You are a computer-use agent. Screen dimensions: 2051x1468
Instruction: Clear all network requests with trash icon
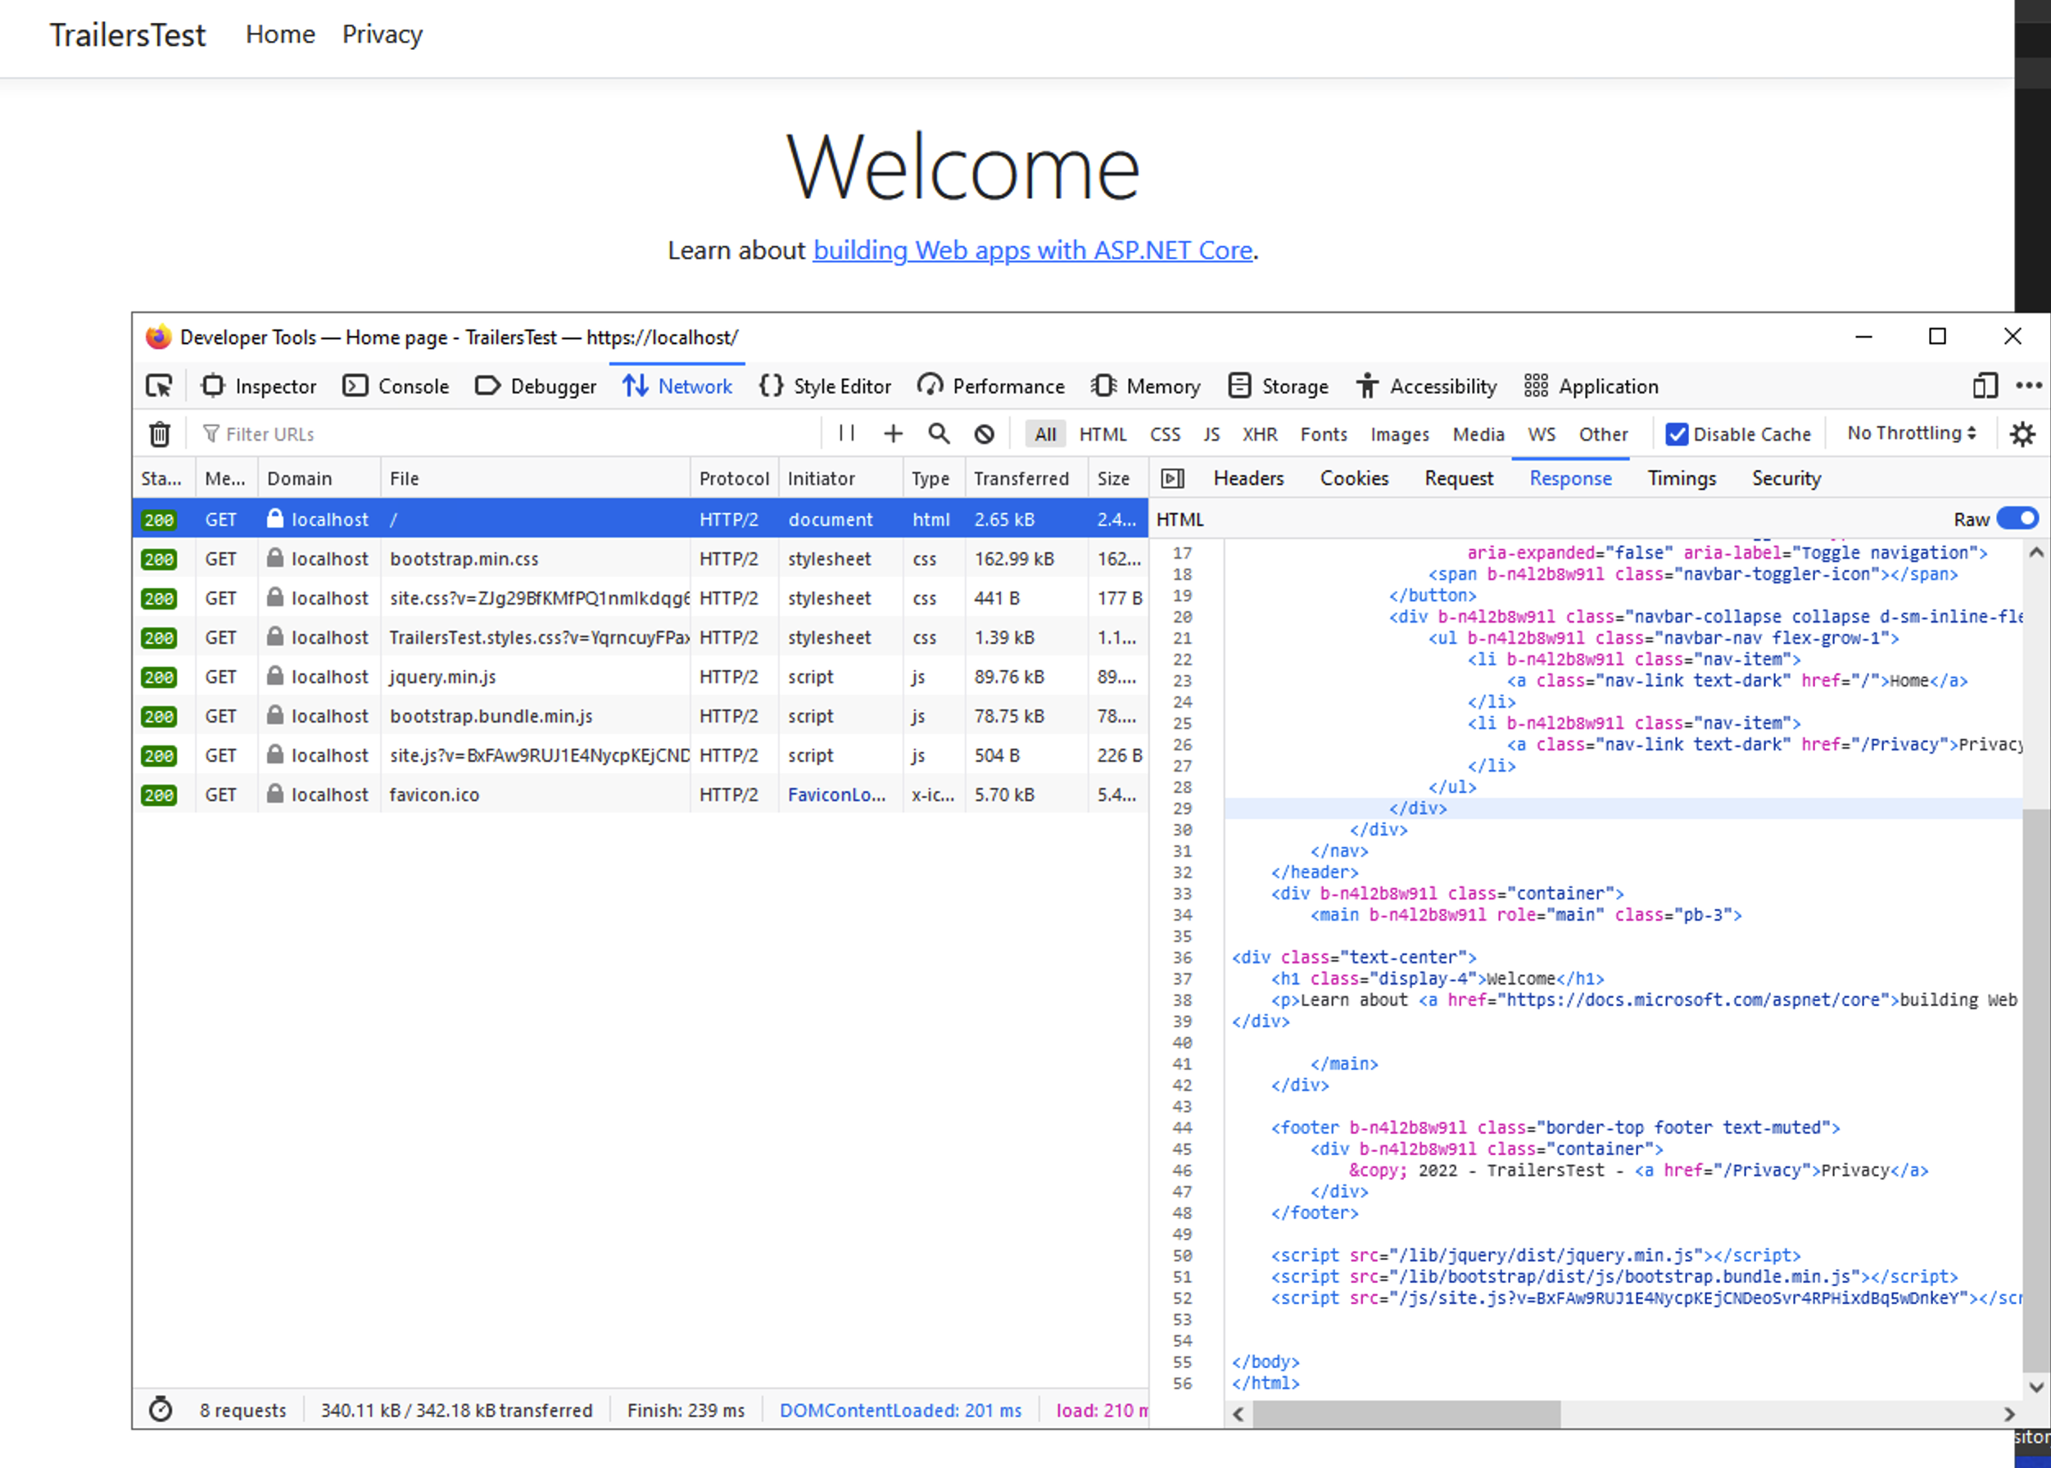(160, 434)
